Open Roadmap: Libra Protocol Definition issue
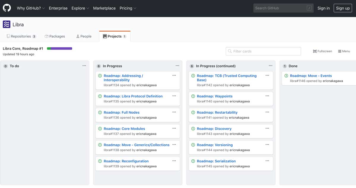 click(x=133, y=96)
